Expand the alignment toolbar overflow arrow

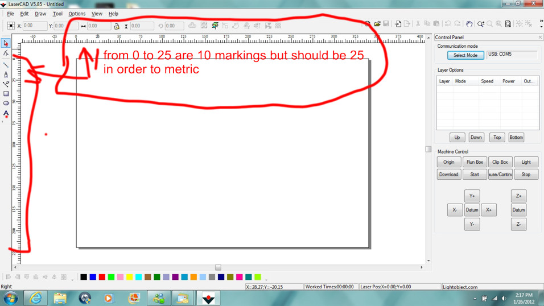click(72, 280)
